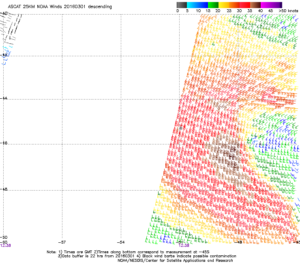Screen dimensions: 300x263
Task: Click the '-48' longitude axis label
Action: (238, 242)
